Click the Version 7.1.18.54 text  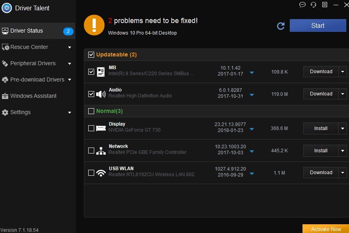[19, 230]
